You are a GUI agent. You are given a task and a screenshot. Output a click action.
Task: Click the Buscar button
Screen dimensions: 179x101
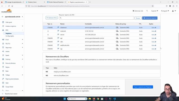click(138, 18)
